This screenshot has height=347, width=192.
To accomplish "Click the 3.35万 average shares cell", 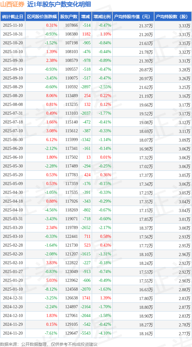I will (184, 43).
